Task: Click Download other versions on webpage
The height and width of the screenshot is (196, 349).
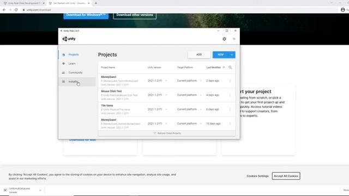Action: (x=135, y=15)
